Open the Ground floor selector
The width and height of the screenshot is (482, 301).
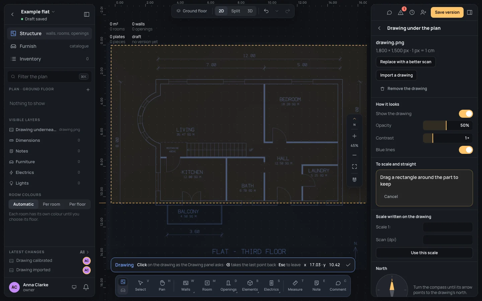192,11
